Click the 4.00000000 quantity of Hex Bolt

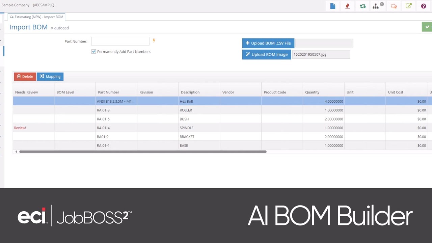(323, 101)
